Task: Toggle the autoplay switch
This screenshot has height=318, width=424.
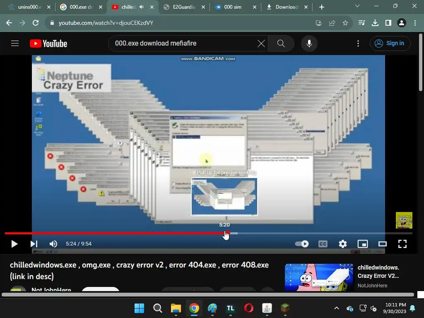Action: pos(302,244)
